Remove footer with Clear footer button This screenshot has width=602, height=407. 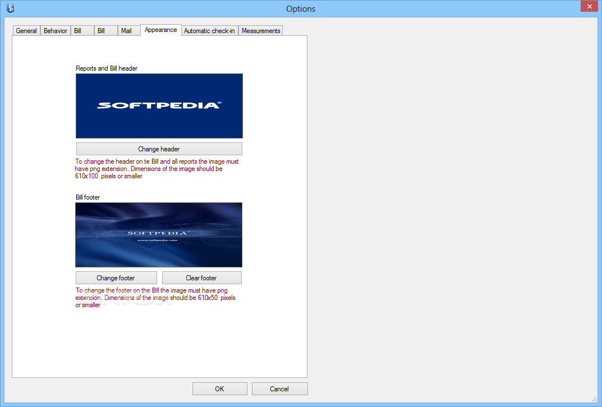[201, 277]
